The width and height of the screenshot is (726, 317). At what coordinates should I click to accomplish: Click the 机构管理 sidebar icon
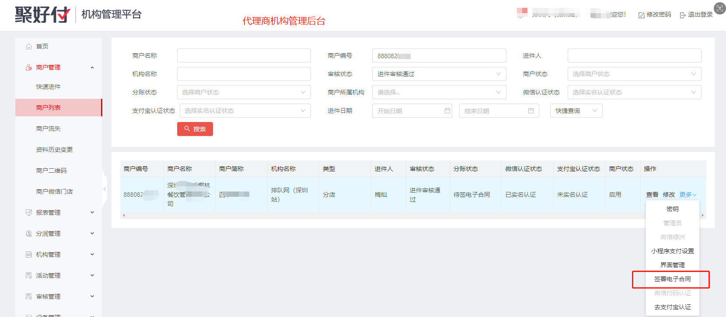[29, 254]
